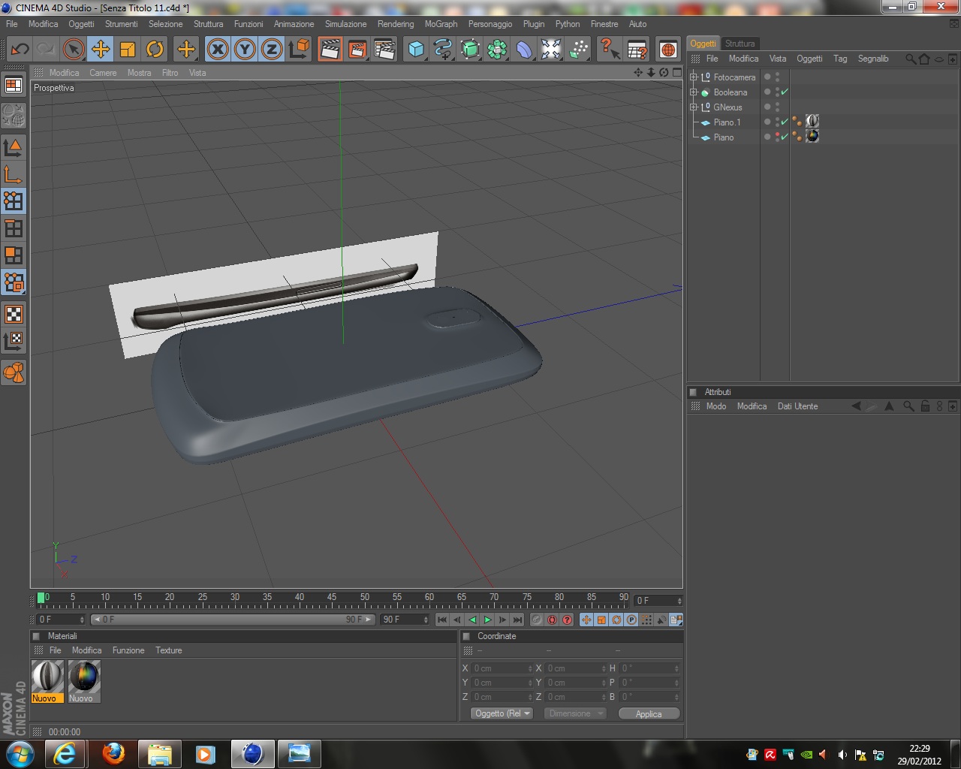Play the animation forward
Image resolution: width=961 pixels, height=769 pixels.
(487, 620)
